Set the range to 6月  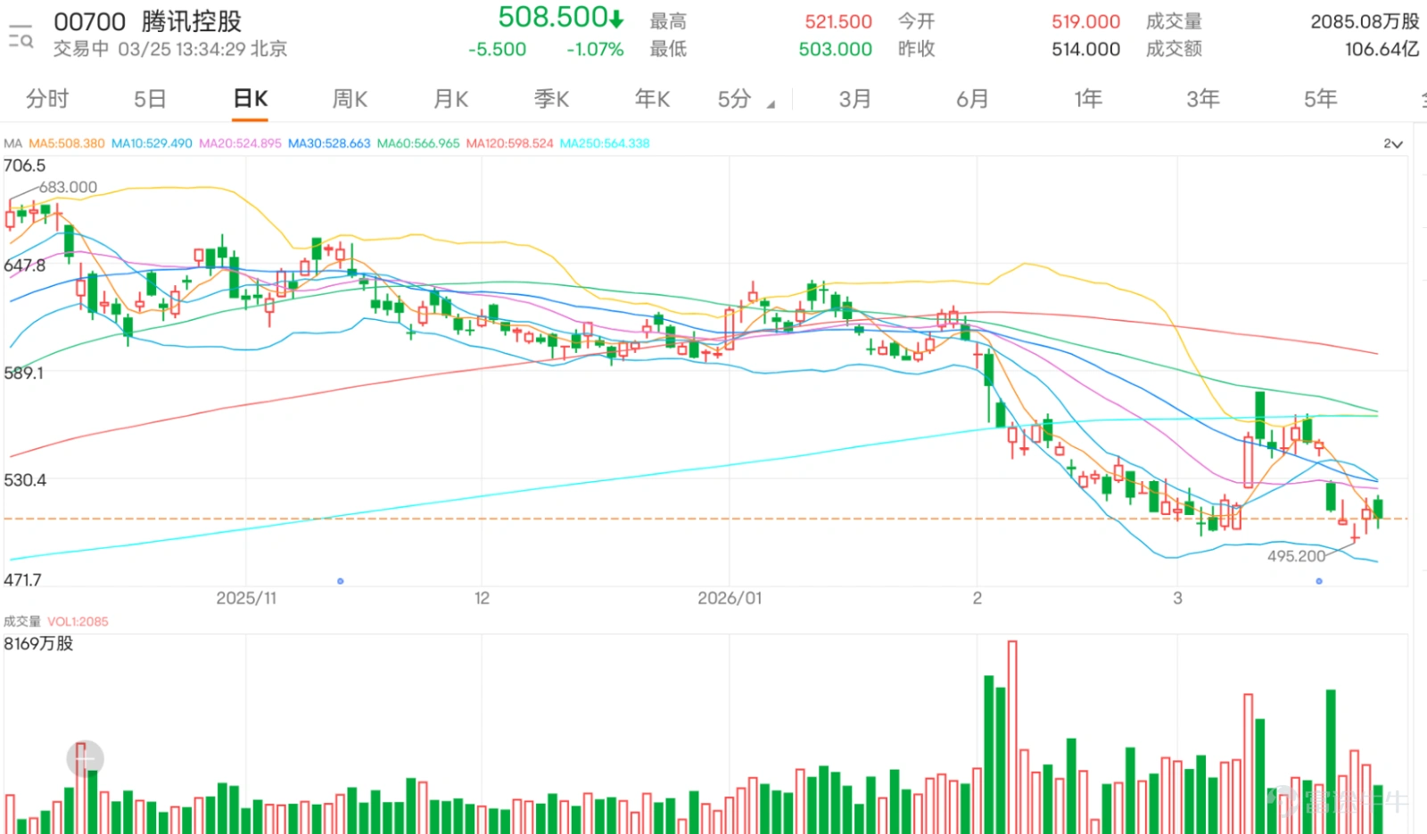(x=972, y=99)
